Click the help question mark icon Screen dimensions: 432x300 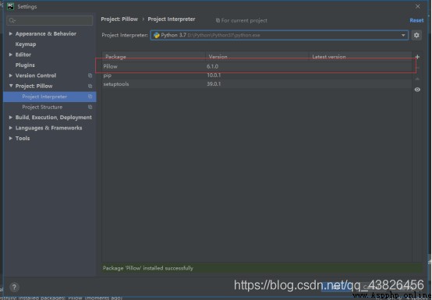[x=14, y=287]
